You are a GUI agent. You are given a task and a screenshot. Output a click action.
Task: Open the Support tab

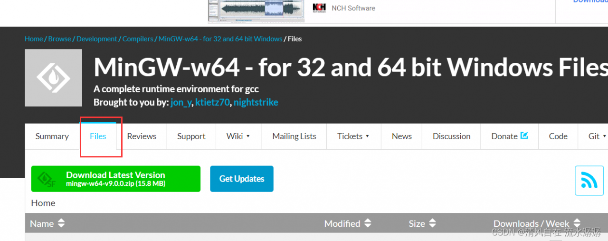(191, 136)
